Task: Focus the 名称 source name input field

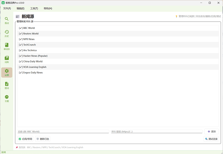Action: click(x=63, y=131)
